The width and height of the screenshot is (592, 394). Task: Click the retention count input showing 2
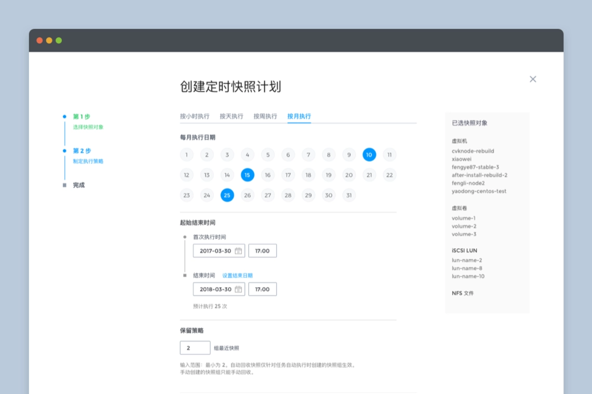pyautogui.click(x=195, y=348)
